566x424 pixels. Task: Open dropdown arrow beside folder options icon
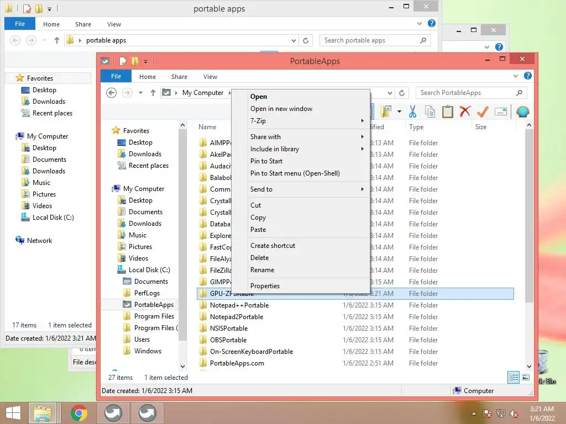(399, 112)
